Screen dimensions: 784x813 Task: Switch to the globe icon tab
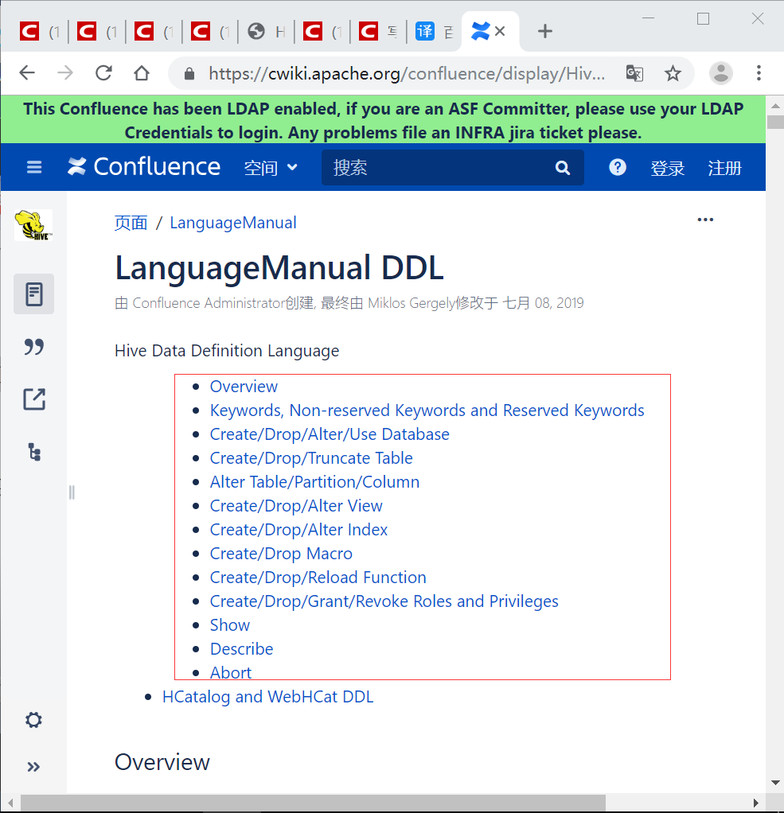[266, 32]
